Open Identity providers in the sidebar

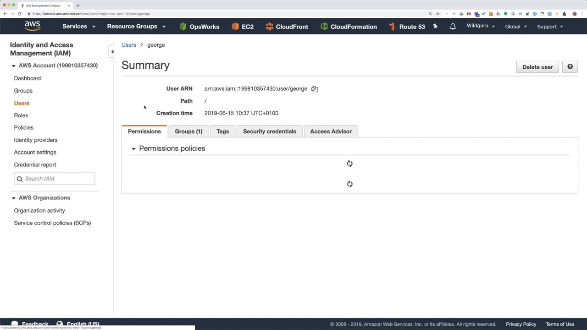click(36, 140)
